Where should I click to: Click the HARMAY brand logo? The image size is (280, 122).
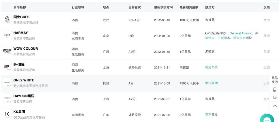coord(7,35)
